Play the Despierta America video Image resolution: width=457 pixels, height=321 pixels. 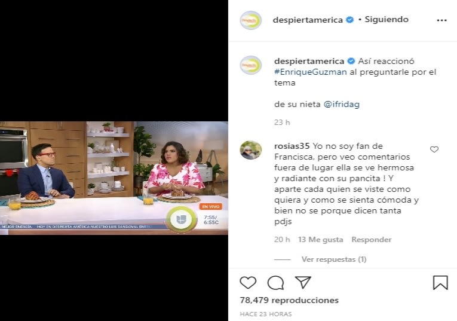click(114, 178)
